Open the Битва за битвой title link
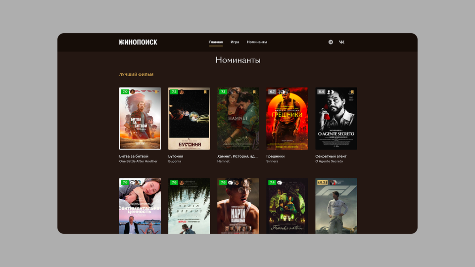The height and width of the screenshot is (267, 475). coord(134,156)
